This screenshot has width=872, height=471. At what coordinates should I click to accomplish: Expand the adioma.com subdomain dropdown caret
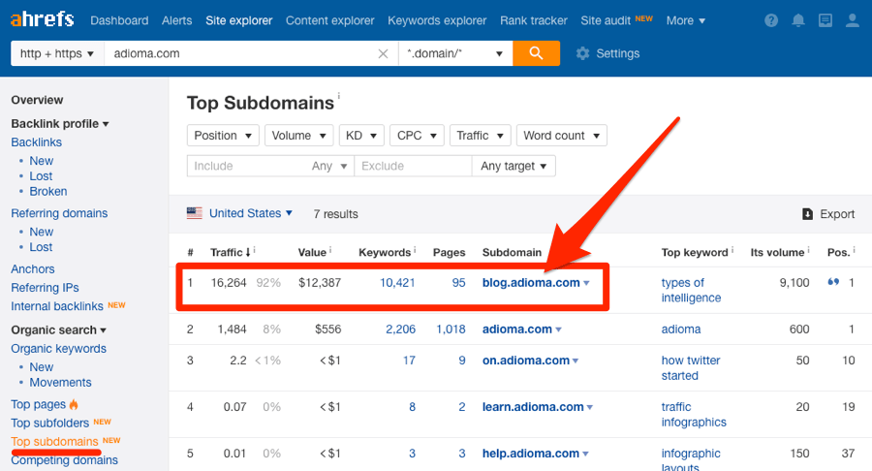click(558, 330)
